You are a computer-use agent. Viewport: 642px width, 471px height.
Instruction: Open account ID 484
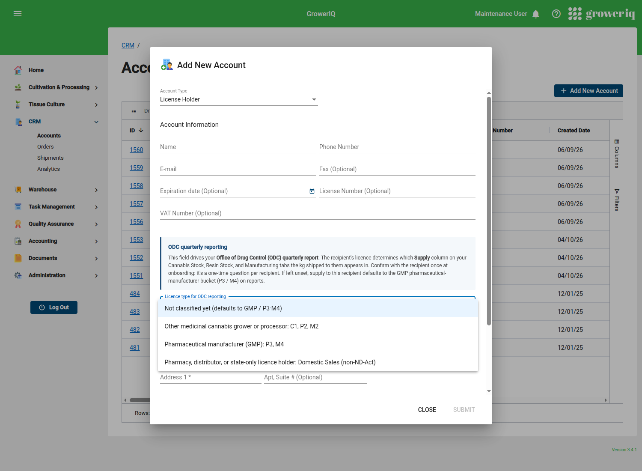coord(135,294)
